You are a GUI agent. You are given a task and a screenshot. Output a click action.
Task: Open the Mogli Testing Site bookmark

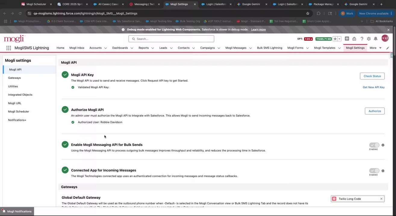coord(159,21)
